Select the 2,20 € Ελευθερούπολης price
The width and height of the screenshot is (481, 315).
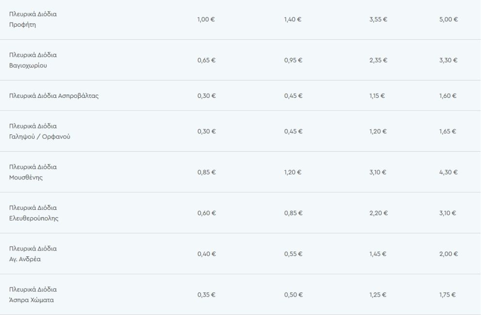(x=378, y=213)
